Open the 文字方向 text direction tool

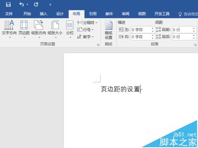(x=9, y=29)
